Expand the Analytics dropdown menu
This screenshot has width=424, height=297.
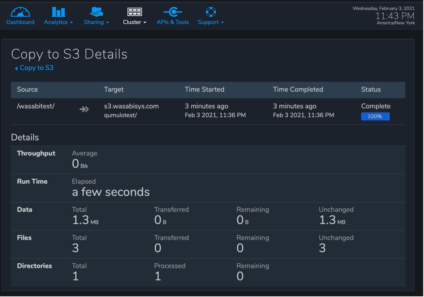pos(58,22)
